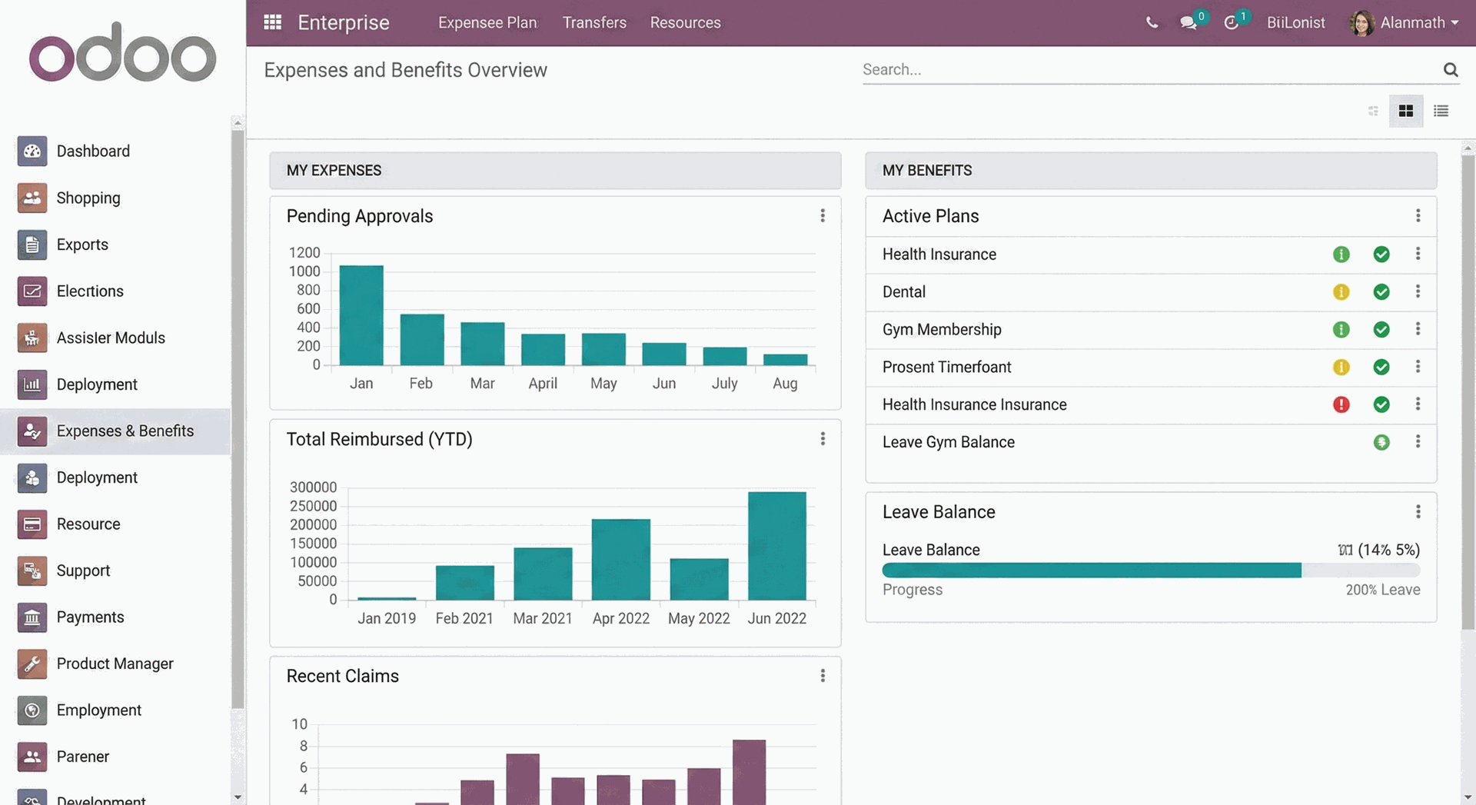This screenshot has width=1476, height=805.
Task: Switch to kanban grid view
Action: tap(1405, 111)
